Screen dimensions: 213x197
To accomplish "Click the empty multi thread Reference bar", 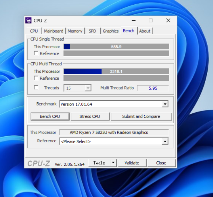I will 116,78.
